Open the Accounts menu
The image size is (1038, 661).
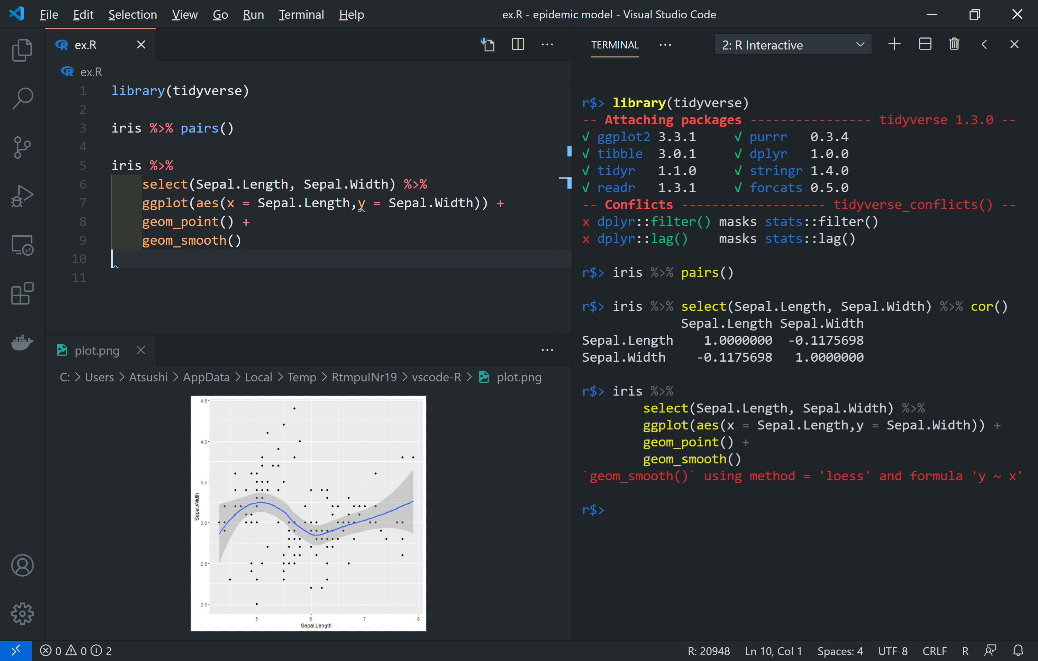tap(22, 566)
